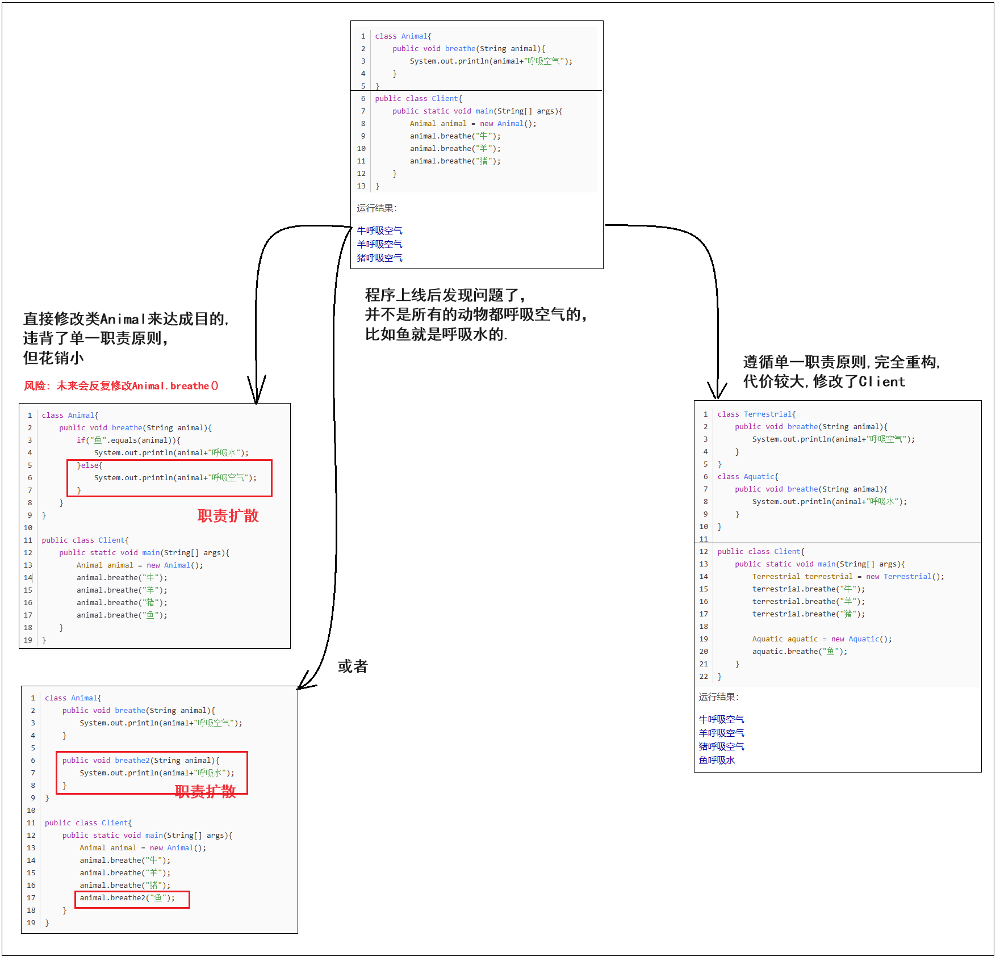Image resolution: width=1000 pixels, height=961 pixels.
Task: Select "运行结果:" under the Terrestrial/Aquatic code block
Action: tap(718, 697)
